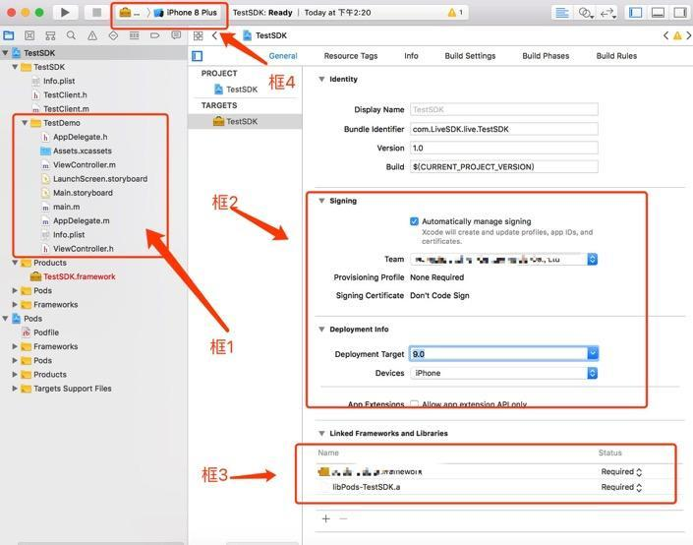Image resolution: width=693 pixels, height=545 pixels.
Task: Toggle the Utilities panel visibility
Action: (x=680, y=13)
